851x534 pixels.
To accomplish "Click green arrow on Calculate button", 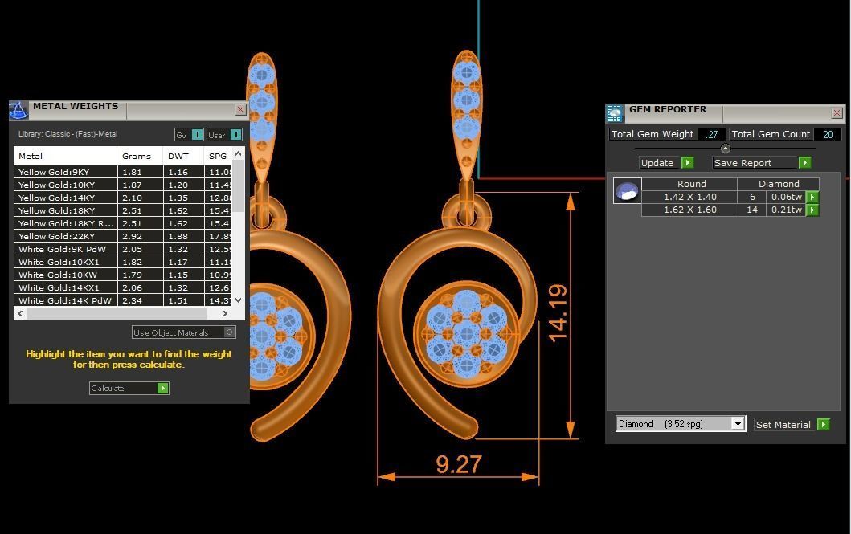I will (163, 388).
